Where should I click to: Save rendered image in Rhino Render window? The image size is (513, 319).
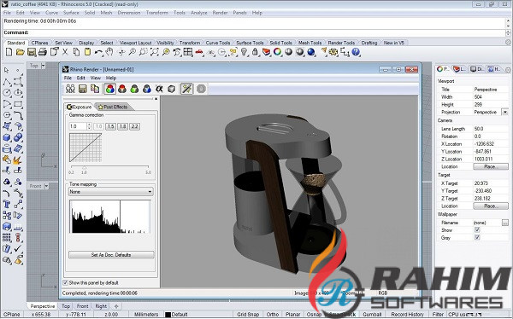(83, 89)
